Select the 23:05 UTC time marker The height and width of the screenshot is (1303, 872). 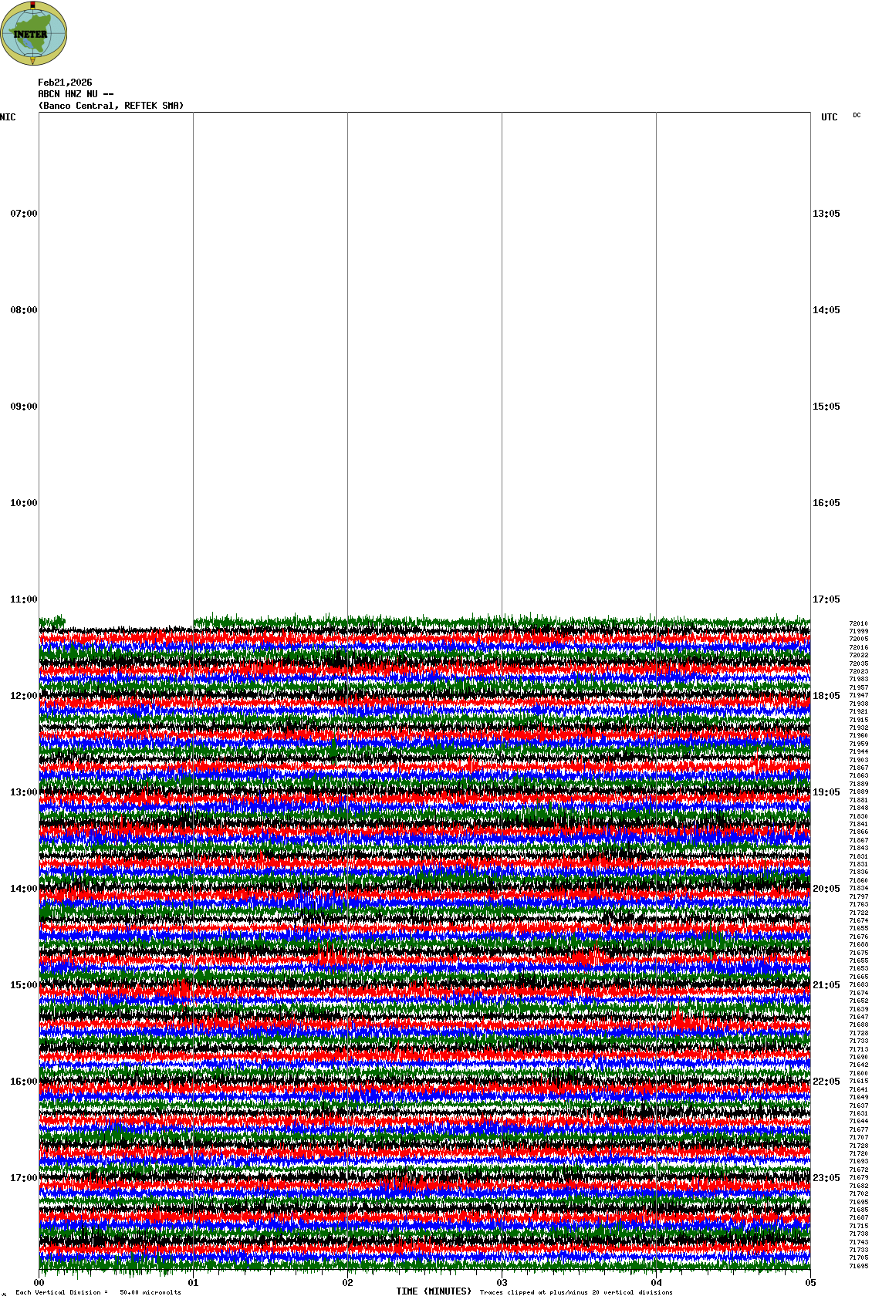(826, 1178)
